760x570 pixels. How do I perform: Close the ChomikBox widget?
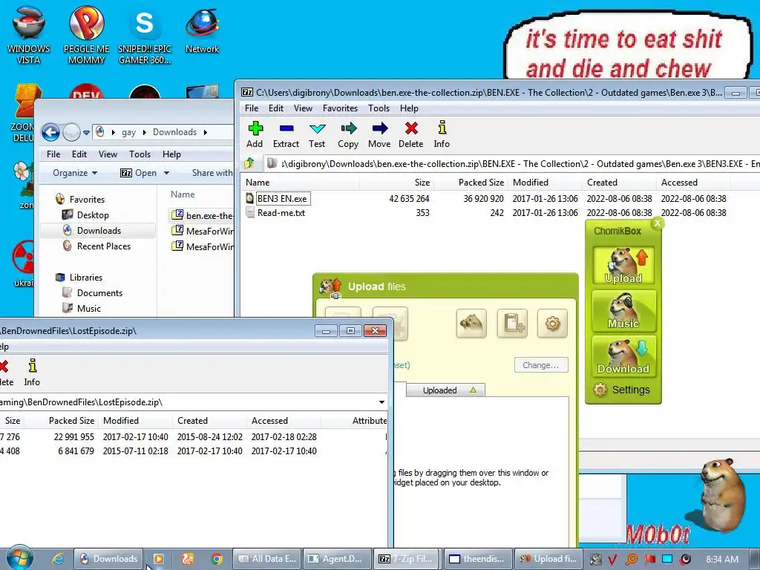click(658, 223)
